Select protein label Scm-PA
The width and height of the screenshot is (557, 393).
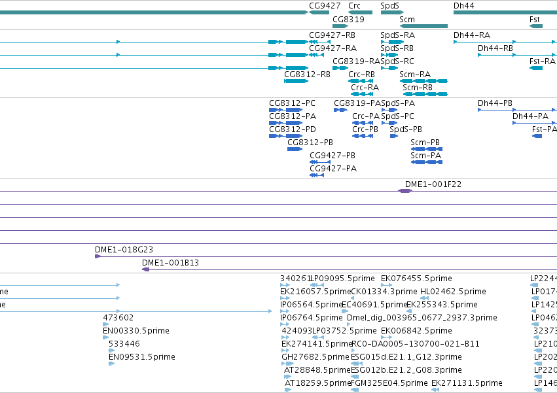point(425,156)
